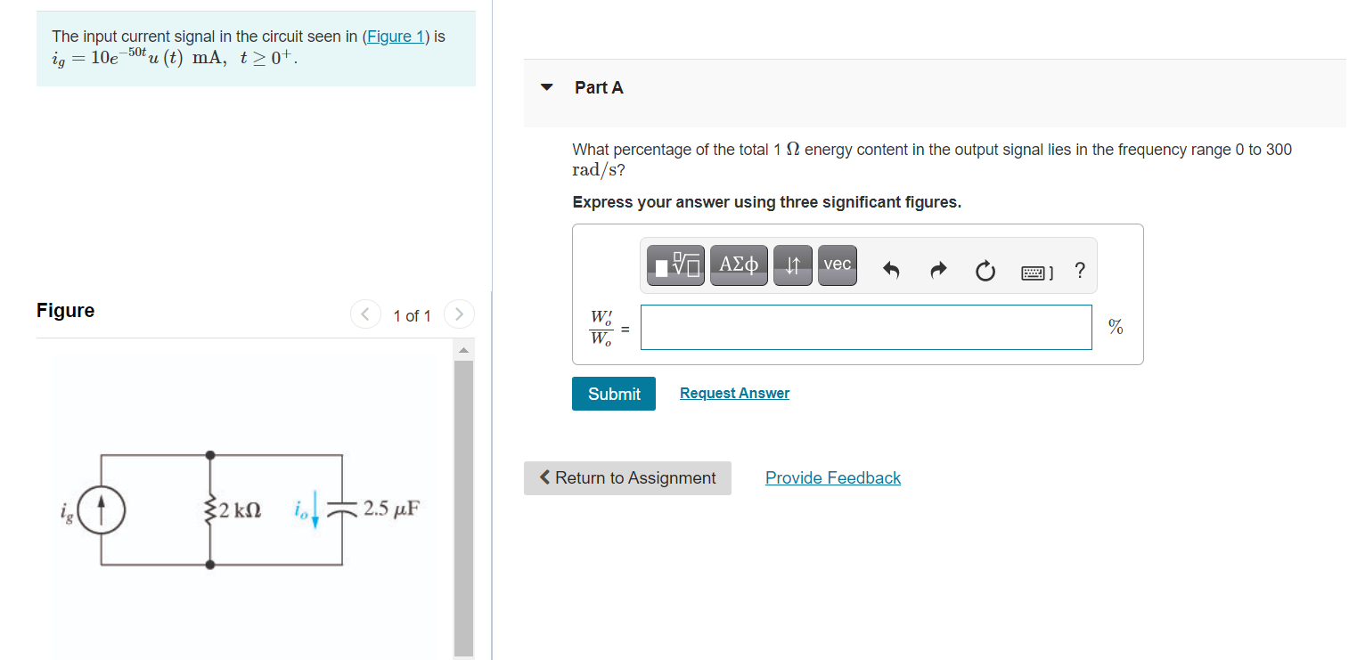Viewport: 1357px width, 660px height.
Task: Click the previous figure page chevron
Action: click(x=365, y=314)
